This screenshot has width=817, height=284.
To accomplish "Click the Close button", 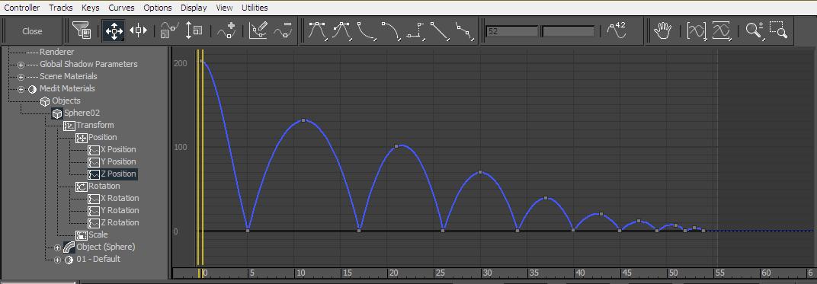I will (x=32, y=31).
